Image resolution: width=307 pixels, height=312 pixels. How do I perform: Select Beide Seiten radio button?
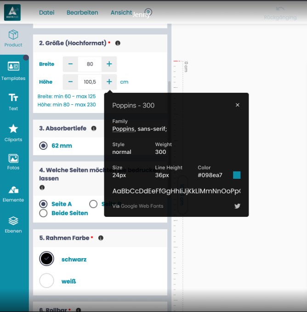(x=43, y=213)
